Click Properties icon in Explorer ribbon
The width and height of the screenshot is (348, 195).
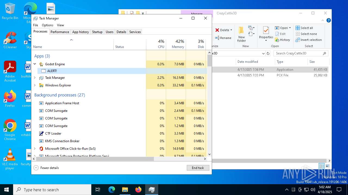click(266, 30)
